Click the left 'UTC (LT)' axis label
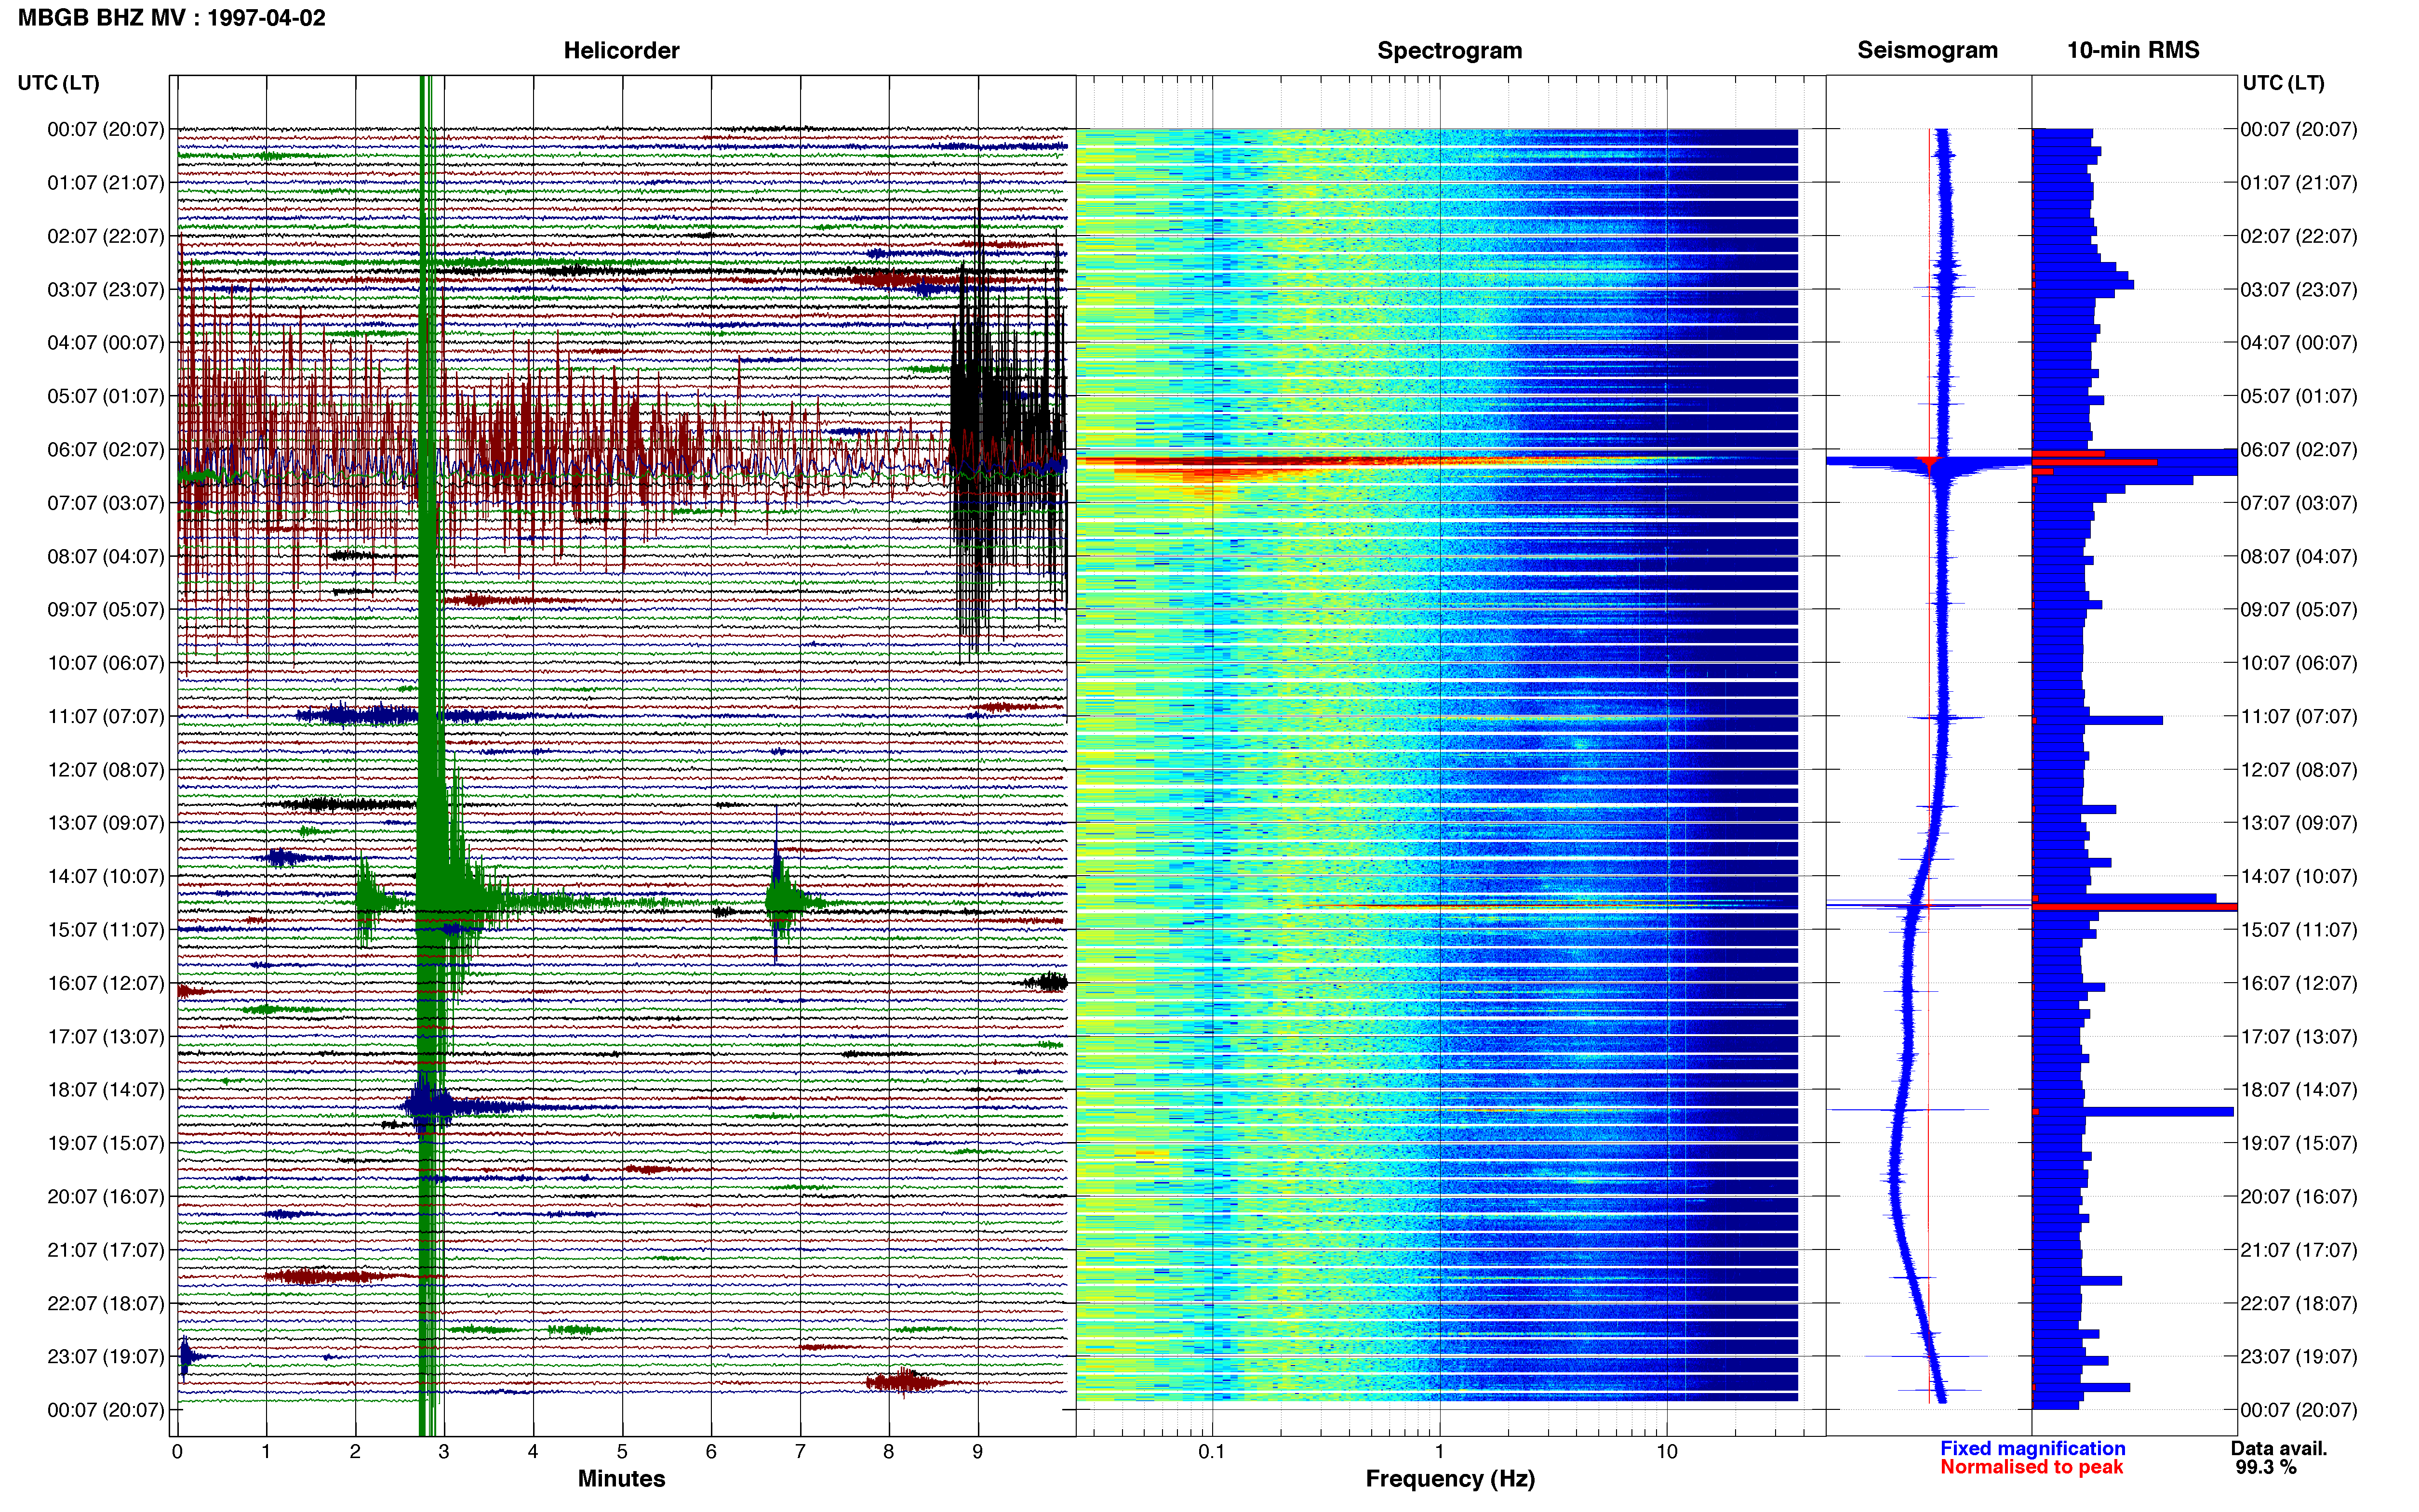Screen dimensions: 2419x1512 (58, 83)
